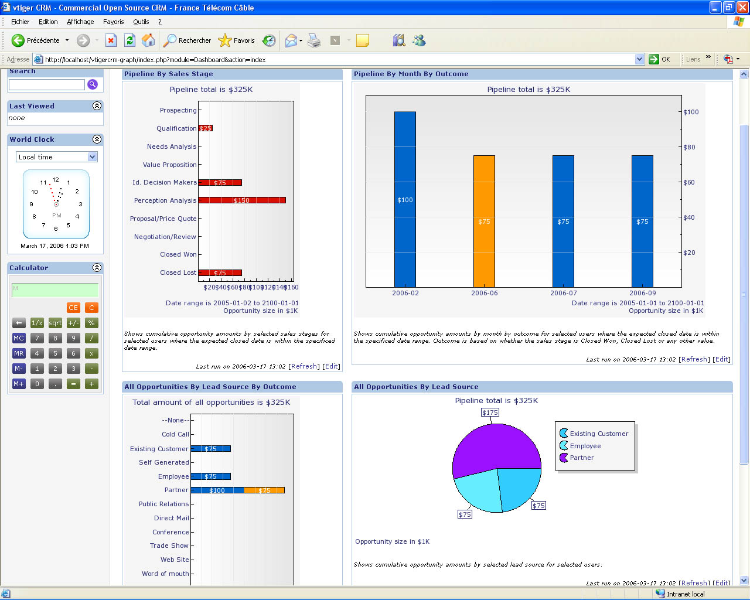Viewport: 750px width, 600px height.
Task: Click the Forward navigation arrow icon
Action: [83, 40]
